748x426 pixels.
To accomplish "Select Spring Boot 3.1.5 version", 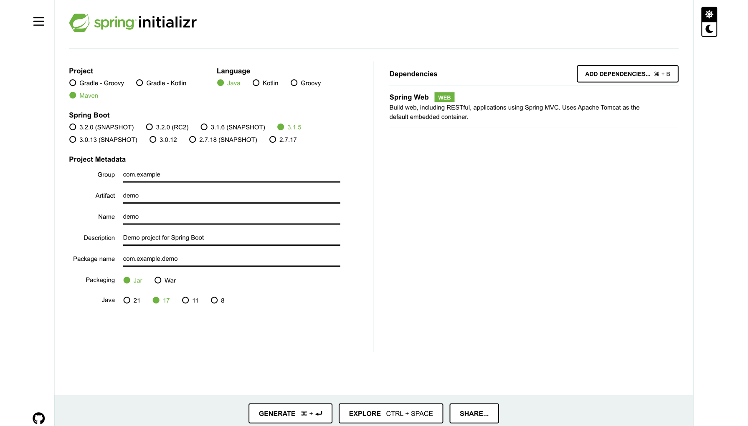I will coord(289,127).
